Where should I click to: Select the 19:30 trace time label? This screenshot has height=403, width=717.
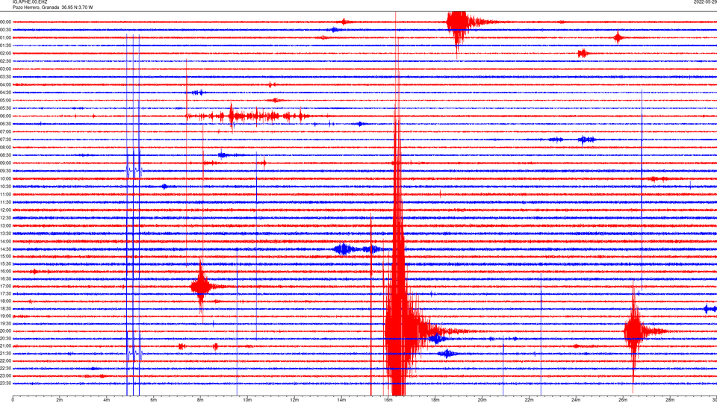[6, 323]
